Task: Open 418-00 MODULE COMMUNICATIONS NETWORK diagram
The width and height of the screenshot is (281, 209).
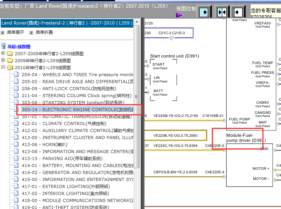Action: (x=78, y=200)
